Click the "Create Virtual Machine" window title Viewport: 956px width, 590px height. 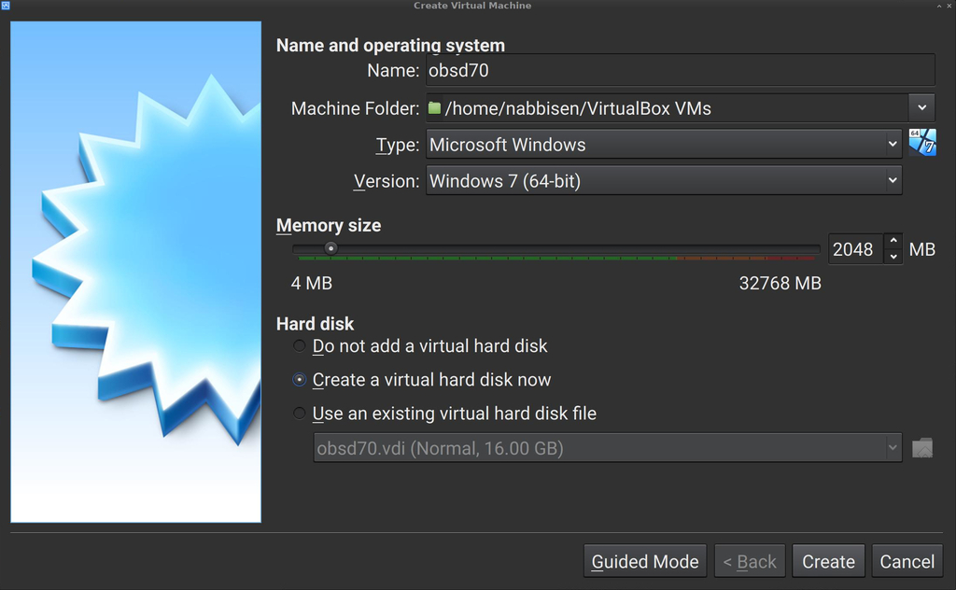pos(472,6)
